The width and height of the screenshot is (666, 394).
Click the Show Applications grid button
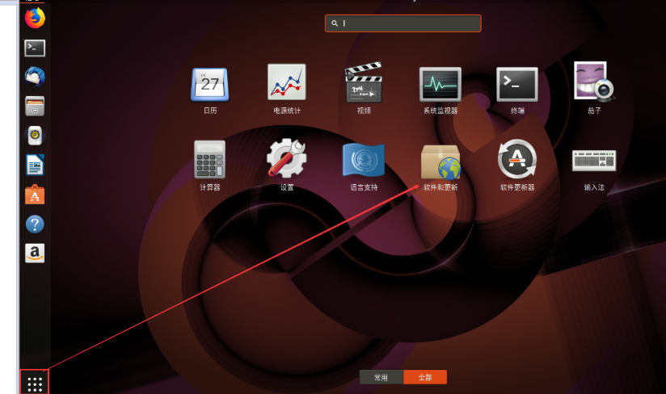click(x=35, y=383)
